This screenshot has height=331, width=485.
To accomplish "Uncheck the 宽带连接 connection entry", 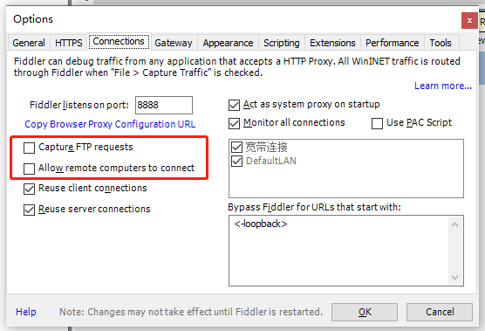I will click(x=236, y=147).
